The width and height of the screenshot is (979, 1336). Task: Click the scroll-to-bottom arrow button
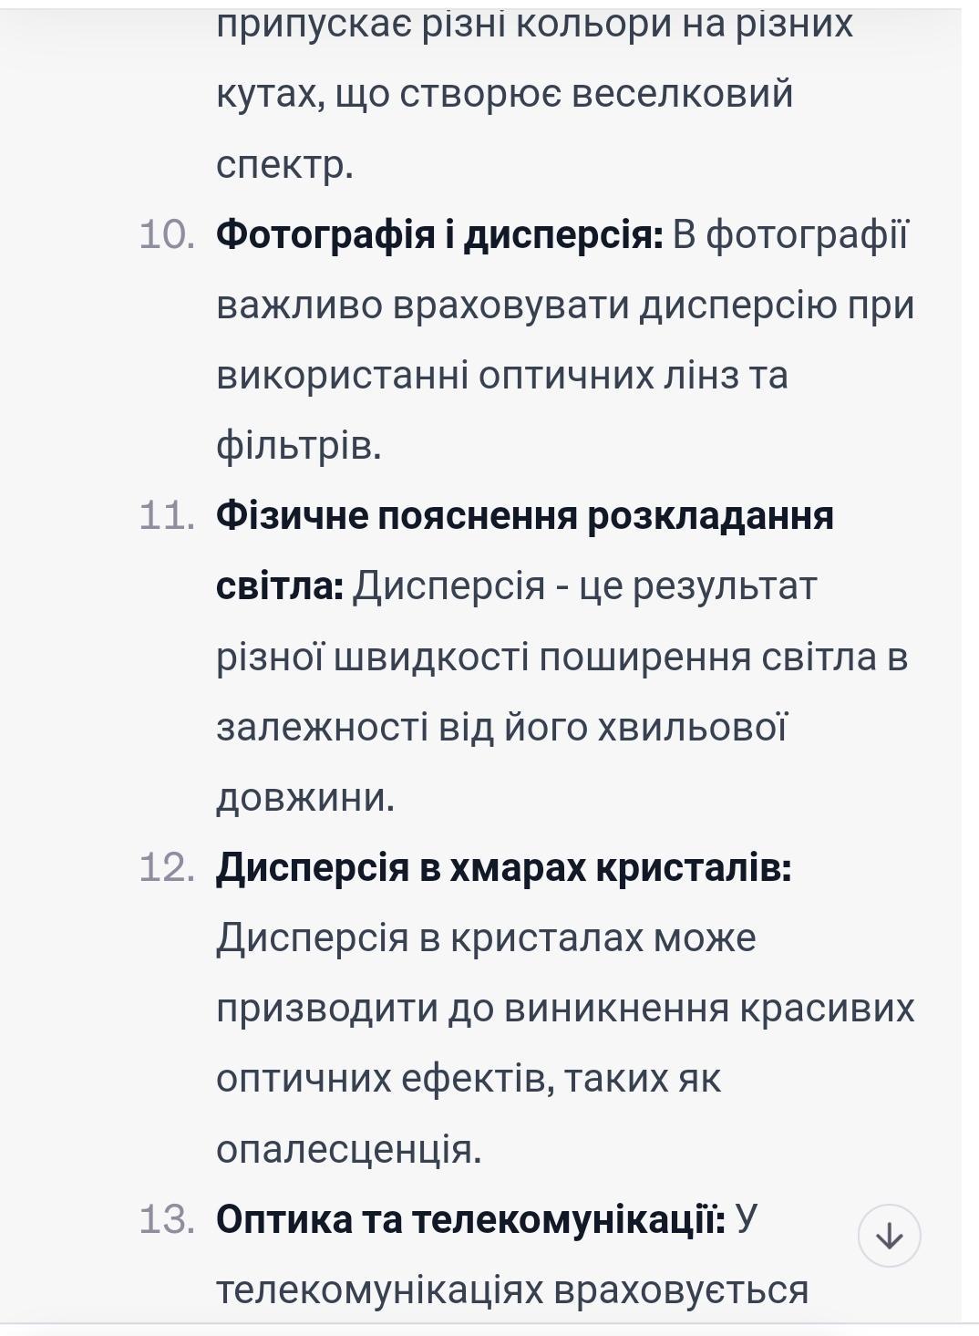[889, 1236]
